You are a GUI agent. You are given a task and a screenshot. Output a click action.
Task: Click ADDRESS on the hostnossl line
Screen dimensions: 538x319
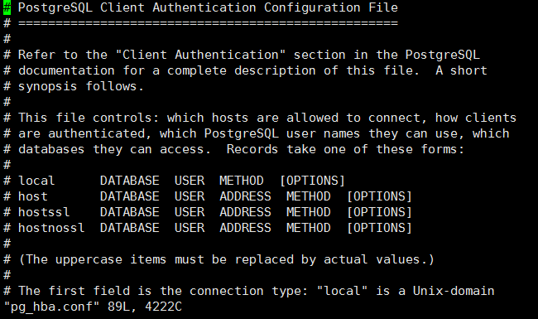245,229
